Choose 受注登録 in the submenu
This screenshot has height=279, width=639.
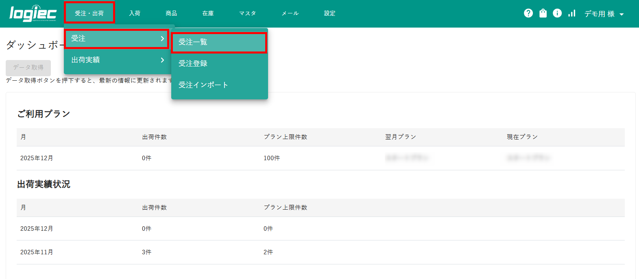click(219, 64)
